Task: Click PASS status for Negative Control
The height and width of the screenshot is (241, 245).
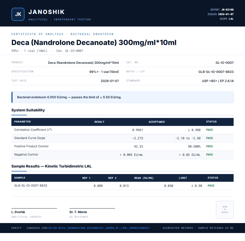Action: (209, 155)
